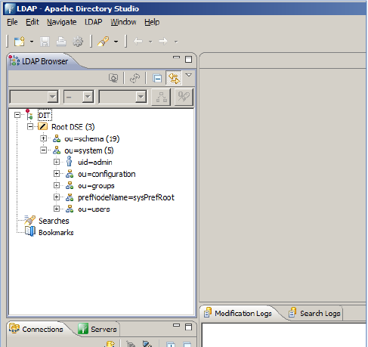The height and width of the screenshot is (347, 368).
Task: Open the Help menu
Action: point(152,22)
